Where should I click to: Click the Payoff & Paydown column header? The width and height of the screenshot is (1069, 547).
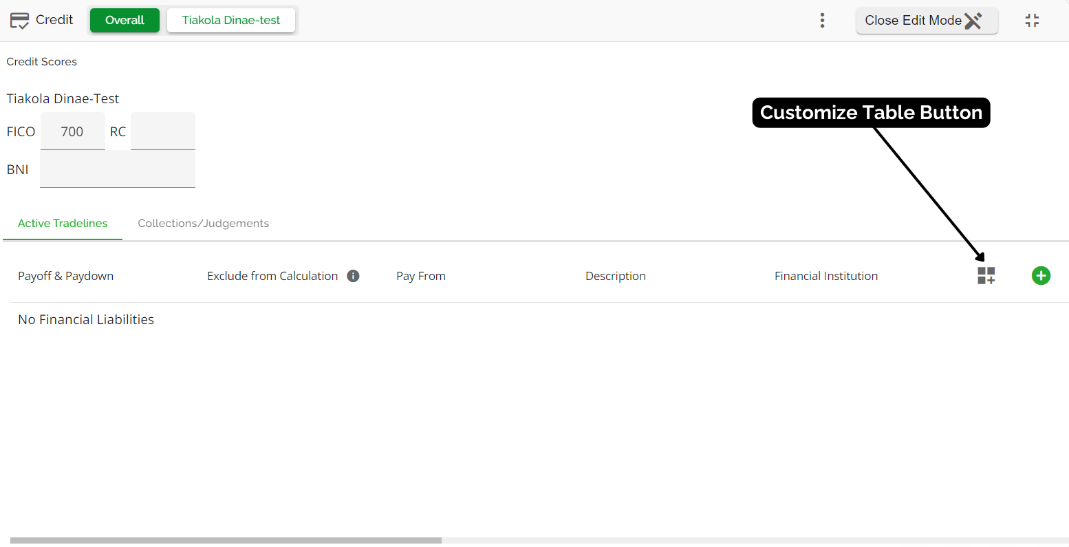click(x=65, y=276)
